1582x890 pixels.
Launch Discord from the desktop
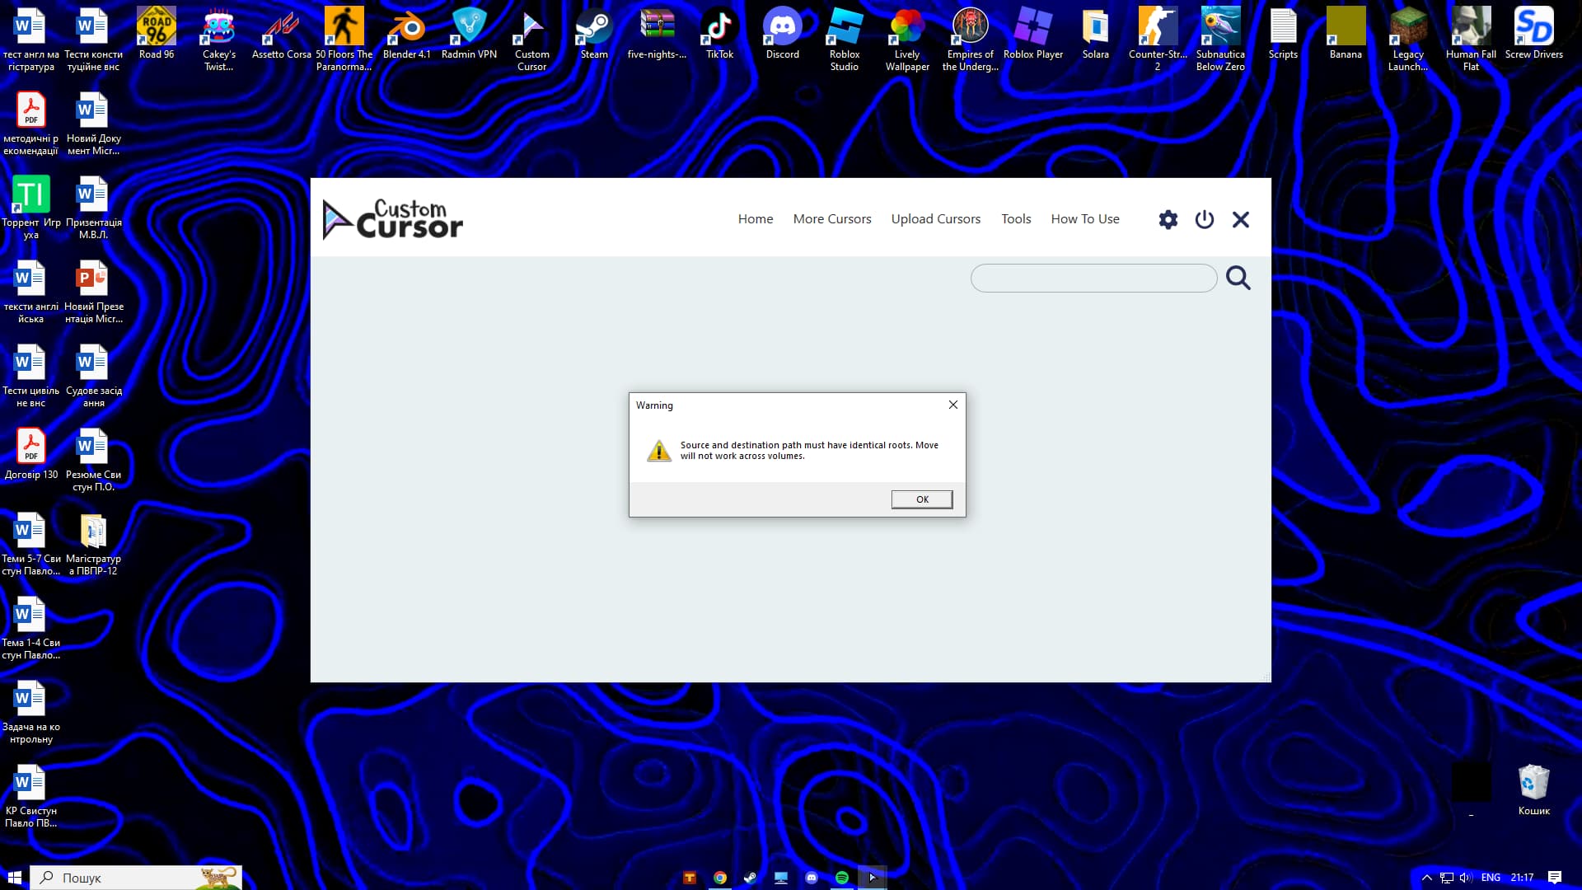click(x=780, y=25)
